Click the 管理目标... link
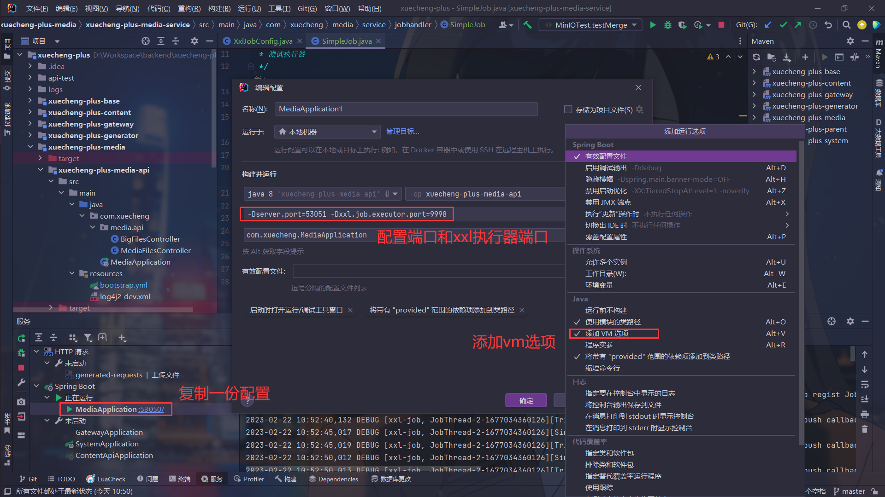Viewport: 885px width, 497px height. click(402, 132)
